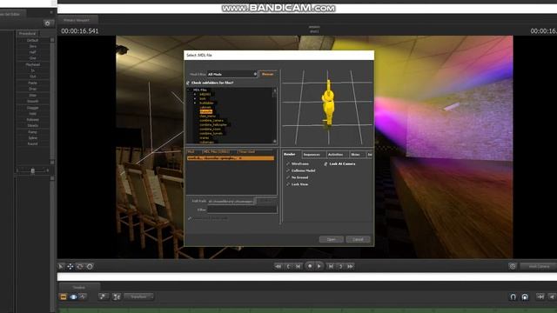
Task: Select the fourth viewport manipulator tool
Action: (90, 267)
